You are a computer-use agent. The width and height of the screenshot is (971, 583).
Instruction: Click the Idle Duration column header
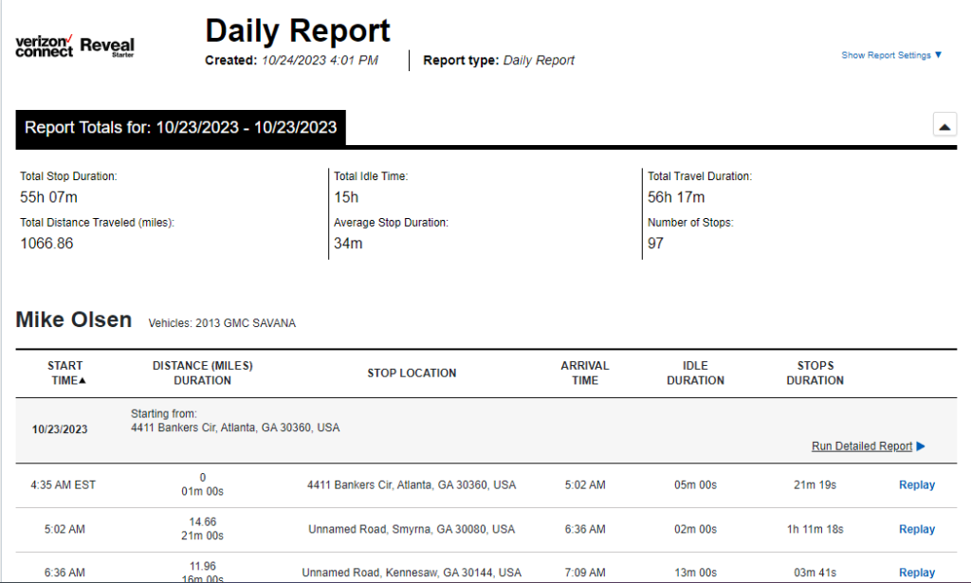[695, 373]
